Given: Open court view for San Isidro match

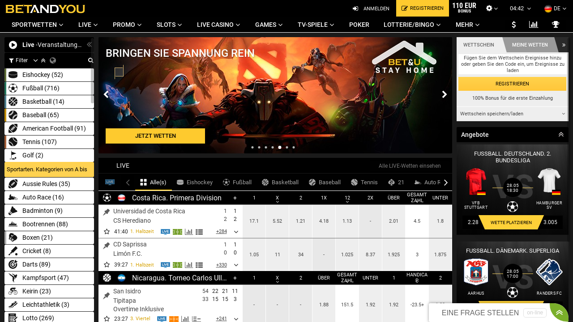Looking at the screenshot, I should [174, 319].
